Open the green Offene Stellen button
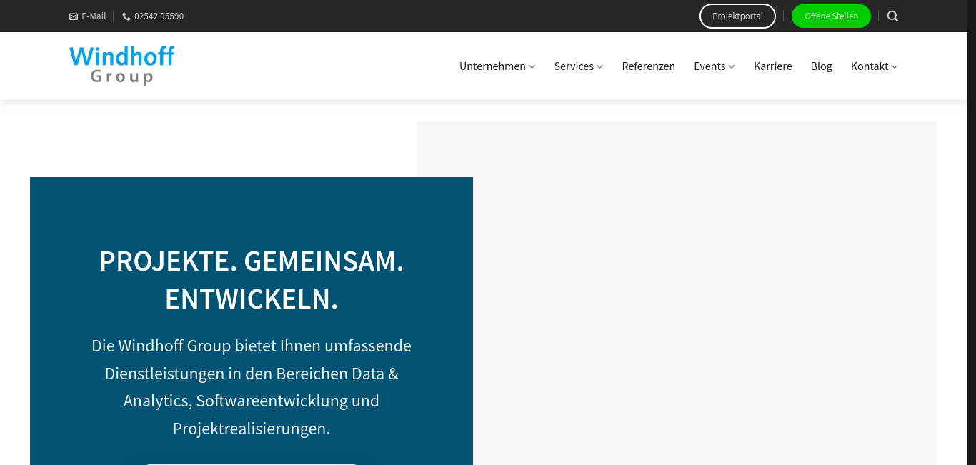Screen dimensions: 976x465 pyautogui.click(x=831, y=16)
